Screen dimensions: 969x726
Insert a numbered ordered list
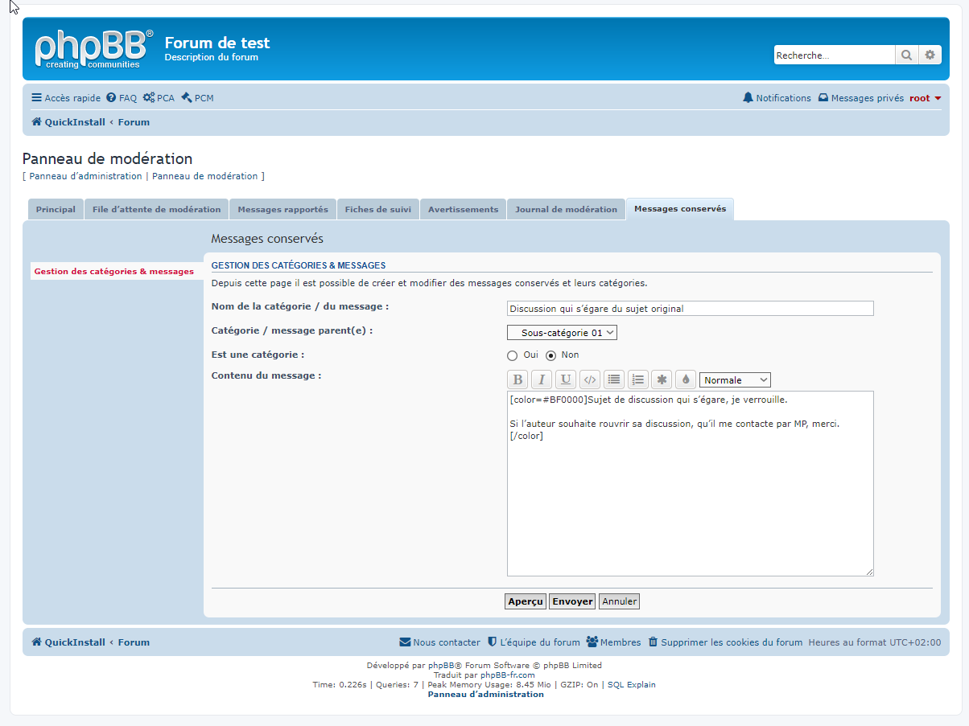638,380
